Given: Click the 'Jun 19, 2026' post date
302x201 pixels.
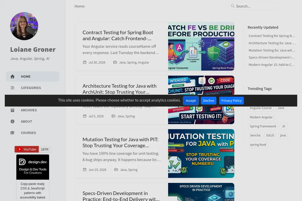Looking at the screenshot, I should [97, 170].
